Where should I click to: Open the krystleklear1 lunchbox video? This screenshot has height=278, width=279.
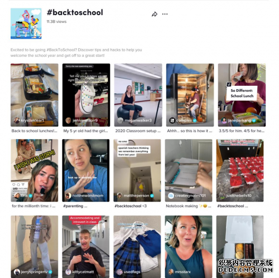point(35,95)
